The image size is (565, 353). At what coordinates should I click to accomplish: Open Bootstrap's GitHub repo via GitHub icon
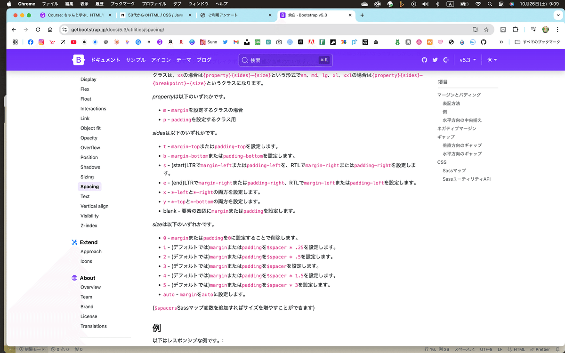pos(424,60)
